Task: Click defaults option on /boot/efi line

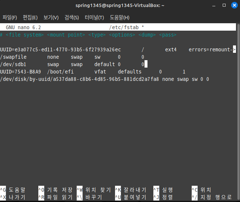Action: (130, 72)
